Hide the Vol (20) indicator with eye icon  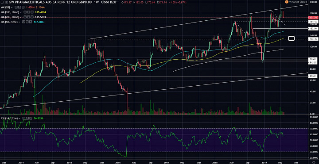click(x=16, y=7)
